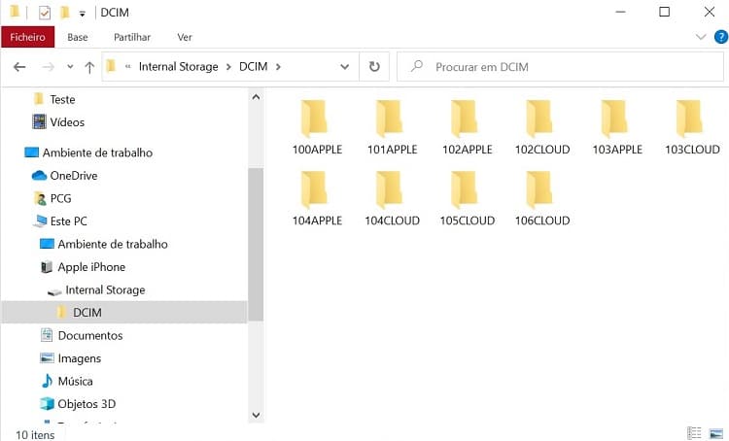Select the 104APPLE folder
The height and width of the screenshot is (441, 729).
pos(317,199)
